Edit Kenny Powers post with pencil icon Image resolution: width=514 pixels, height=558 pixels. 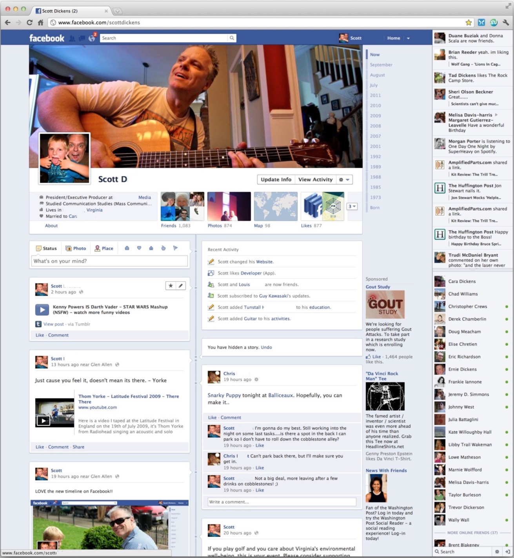[x=180, y=286]
